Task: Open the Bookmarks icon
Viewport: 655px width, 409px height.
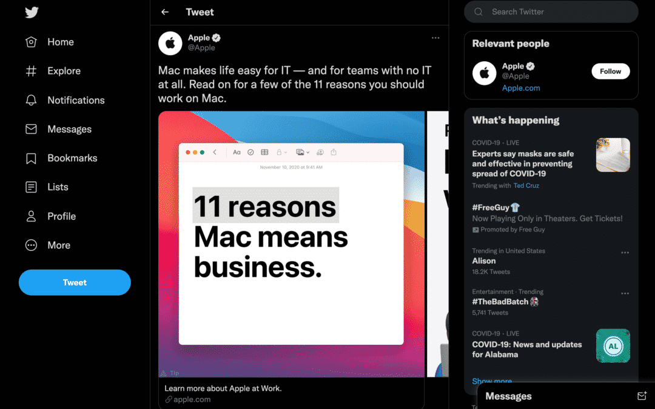Action: [31, 158]
